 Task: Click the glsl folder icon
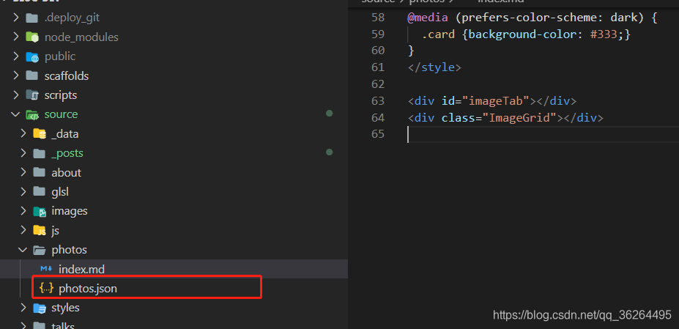coord(40,191)
